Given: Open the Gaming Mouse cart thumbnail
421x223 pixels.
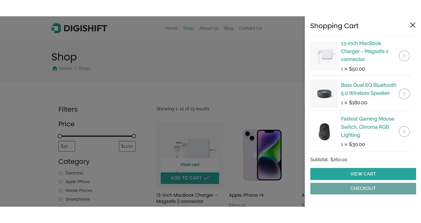Looking at the screenshot, I should [324, 131].
